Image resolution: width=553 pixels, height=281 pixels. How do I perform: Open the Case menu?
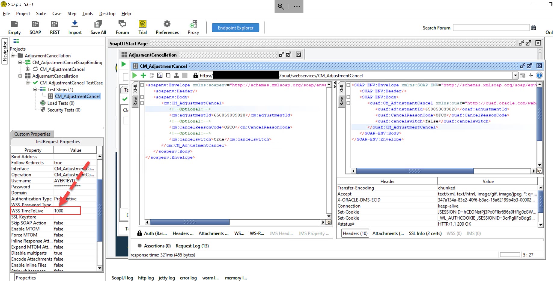pos(57,14)
